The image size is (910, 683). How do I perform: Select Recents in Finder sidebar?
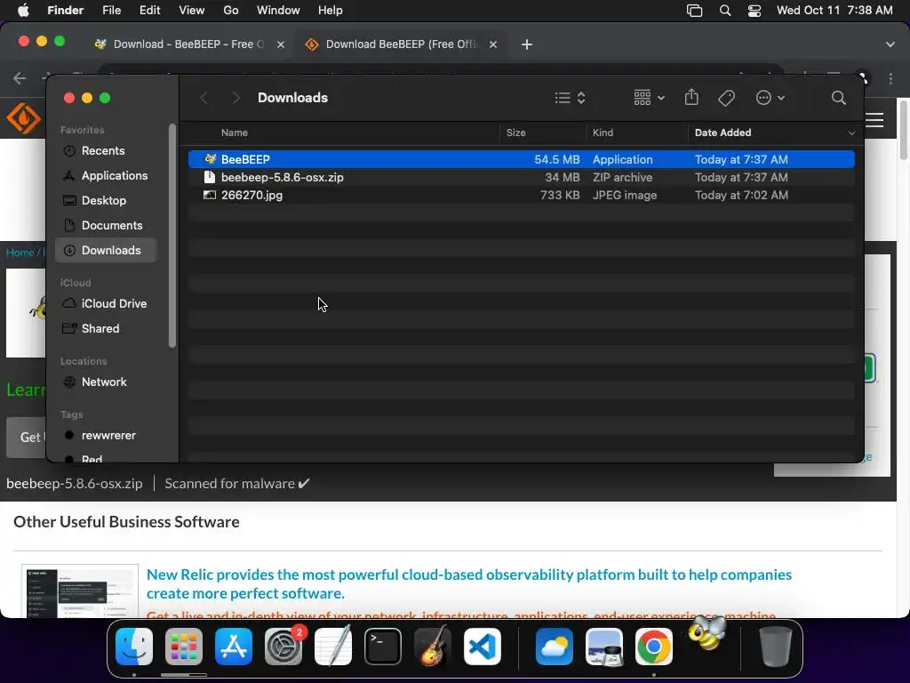coord(106,151)
